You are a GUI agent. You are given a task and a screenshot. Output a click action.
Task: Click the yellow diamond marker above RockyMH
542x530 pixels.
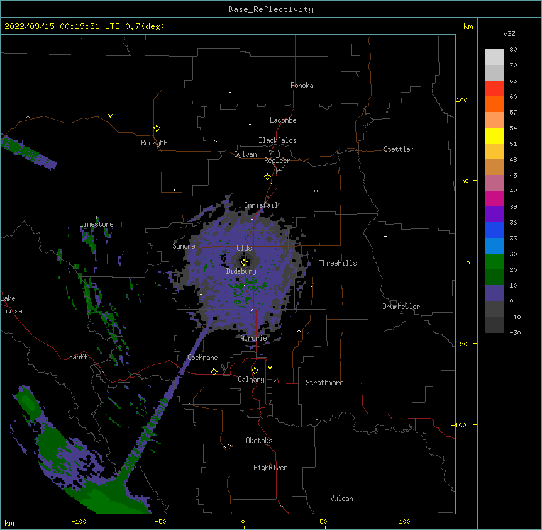(157, 128)
